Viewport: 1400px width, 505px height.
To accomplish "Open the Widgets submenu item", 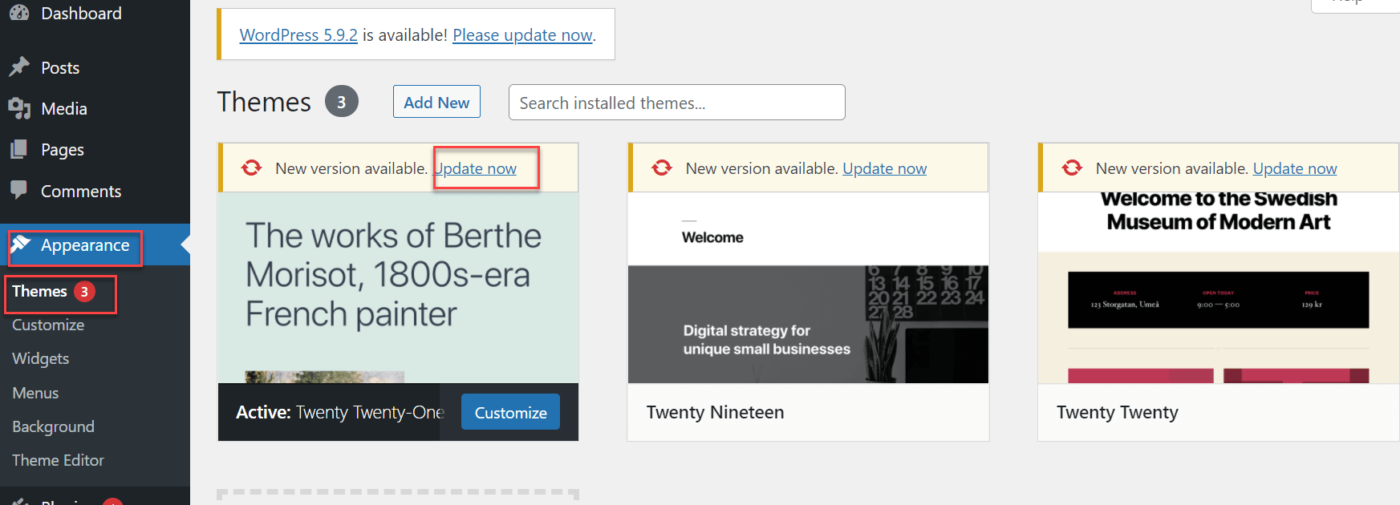I will click(x=40, y=358).
